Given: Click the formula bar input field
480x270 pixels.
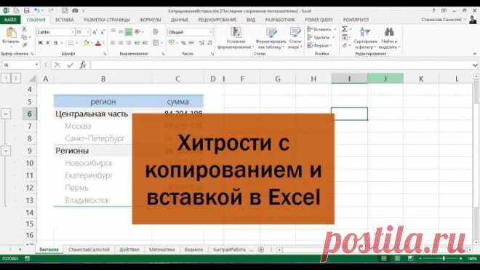Looking at the screenshot, I should point(280,65).
